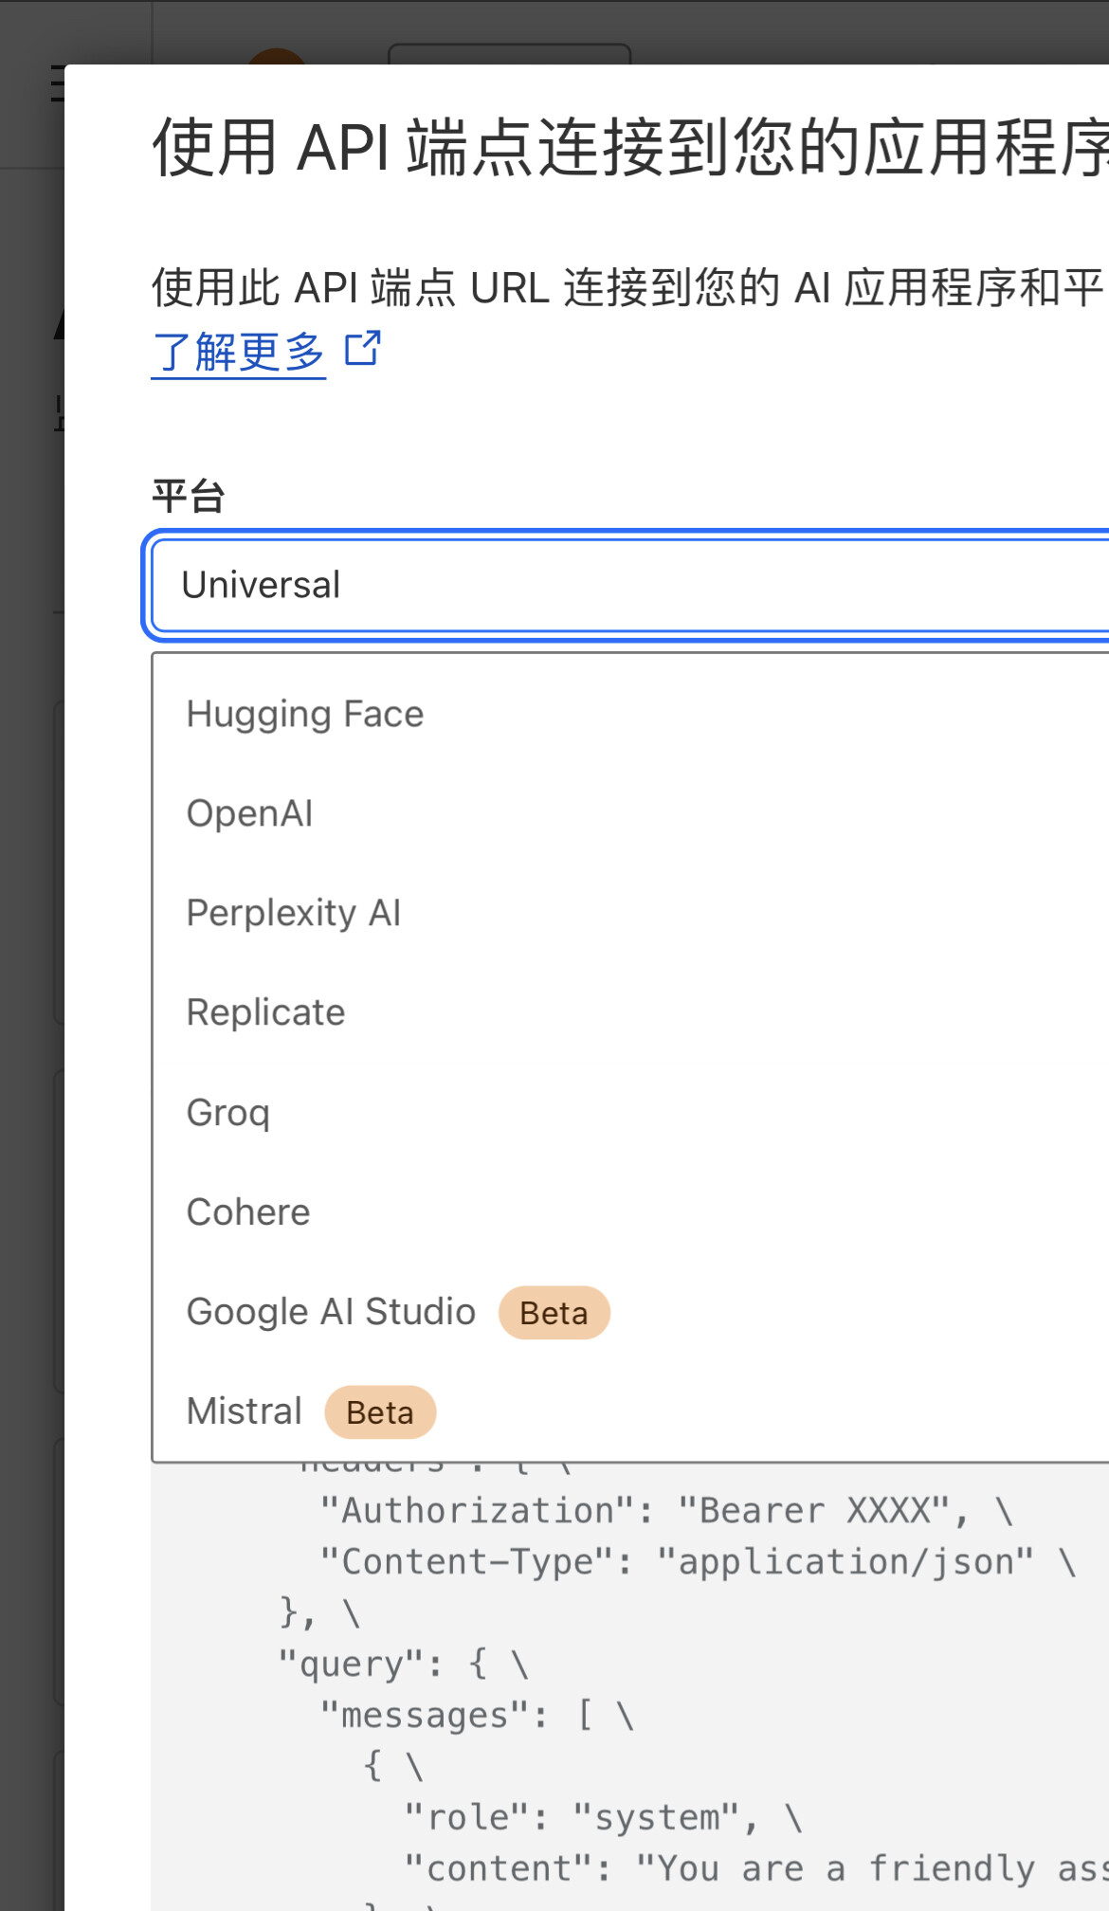Screen dimensions: 1109x1911
Task: Click the 平台 field label
Action: pos(189,496)
